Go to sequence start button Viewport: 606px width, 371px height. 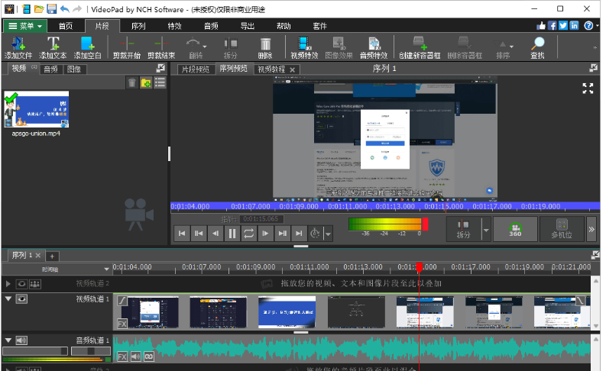182,233
